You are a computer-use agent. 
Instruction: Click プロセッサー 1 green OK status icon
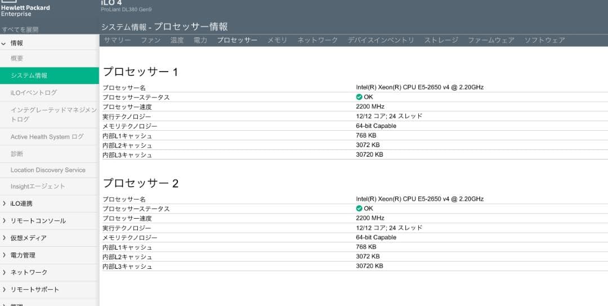tap(359, 97)
